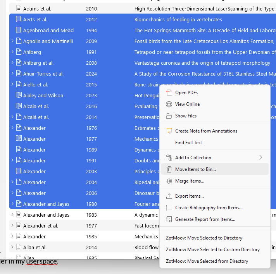Viewport: 276px width, 274px height.
Task: Expand the Agnolin and Martinelli 2009 entry
Action: (x=12, y=41)
